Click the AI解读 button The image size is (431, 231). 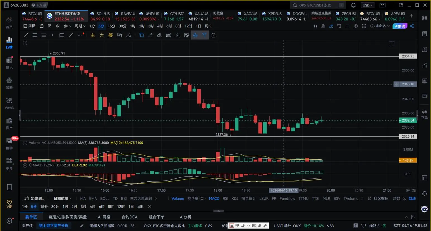point(400,26)
